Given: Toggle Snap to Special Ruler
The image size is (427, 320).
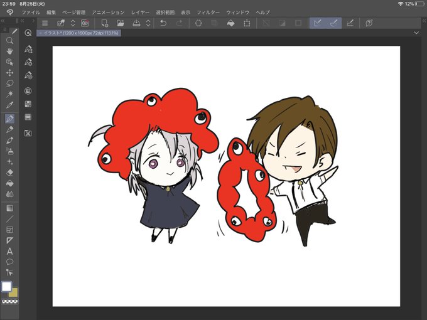Looking at the screenshot, I should (x=333, y=23).
